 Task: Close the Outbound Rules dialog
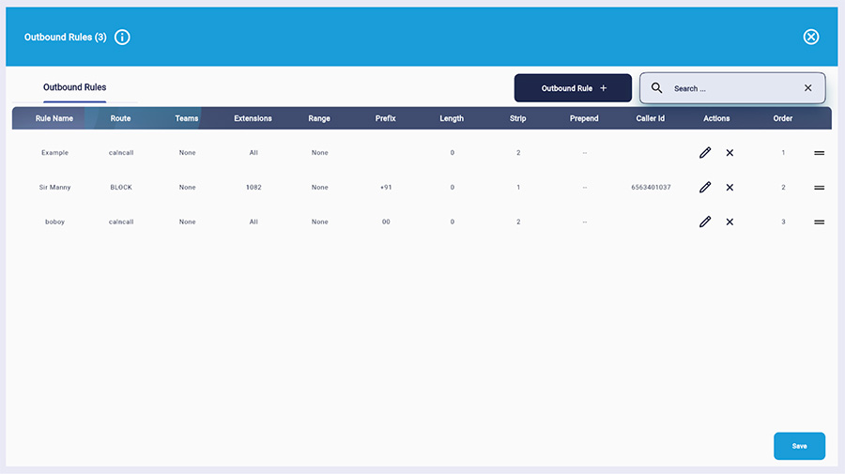click(811, 37)
